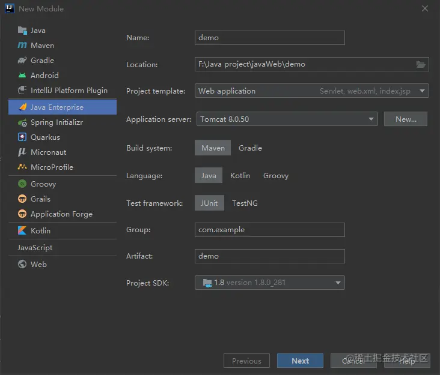This screenshot has height=375, width=440.
Task: Click the Cancel button
Action: click(x=353, y=361)
